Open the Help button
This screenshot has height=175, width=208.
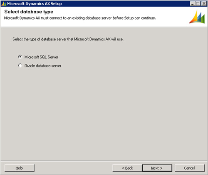pyautogui.click(x=20, y=168)
